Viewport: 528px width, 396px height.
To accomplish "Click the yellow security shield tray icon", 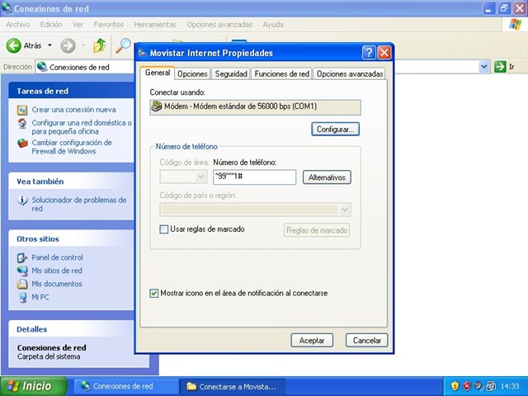I will (x=455, y=385).
